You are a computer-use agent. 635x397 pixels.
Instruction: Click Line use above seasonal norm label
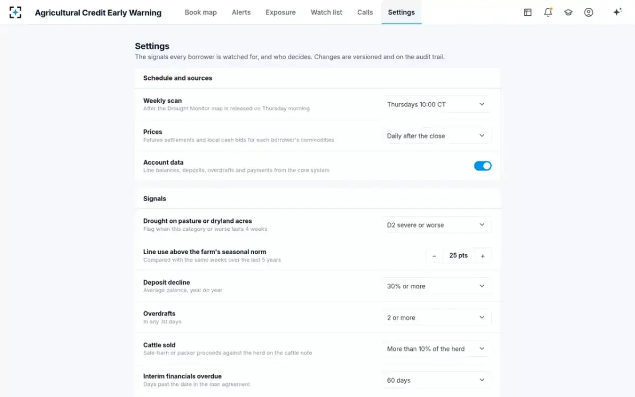click(x=205, y=252)
